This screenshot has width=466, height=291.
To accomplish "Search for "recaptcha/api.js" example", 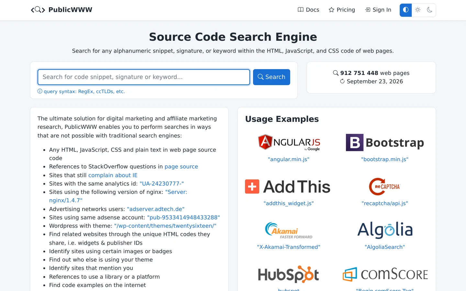I will click(385, 203).
